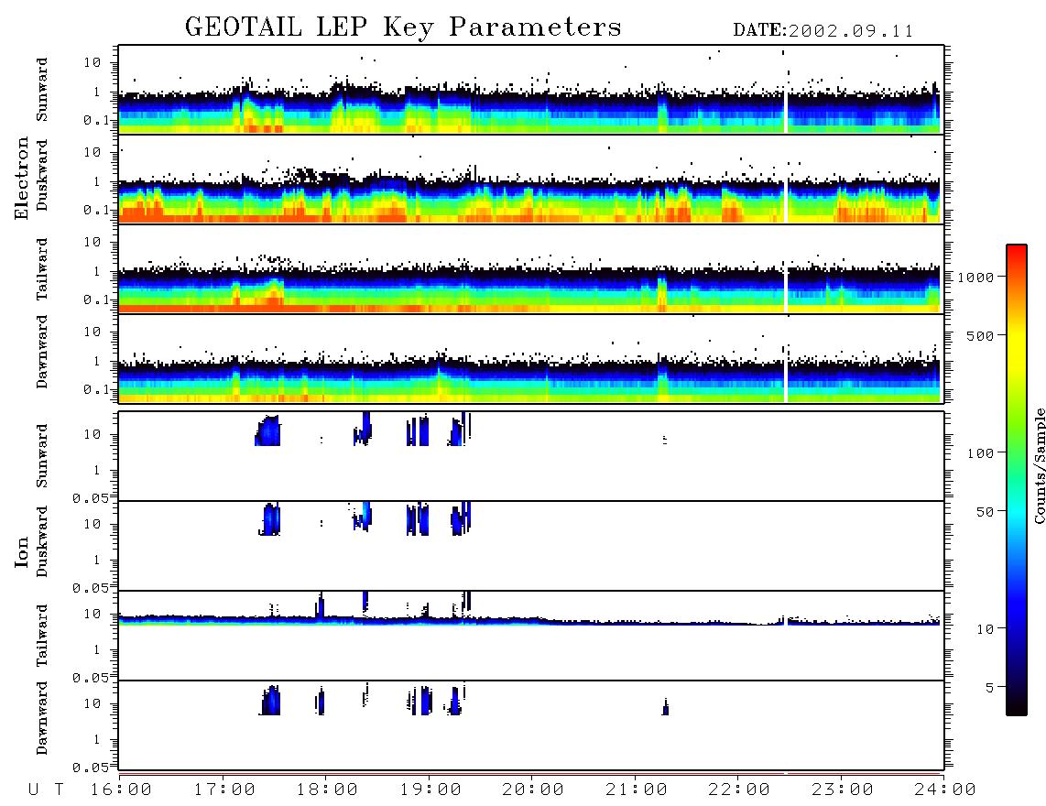1046x806 pixels.
Task: Click the GEOTAIL LEP Key Parameters title
Action: point(403,27)
